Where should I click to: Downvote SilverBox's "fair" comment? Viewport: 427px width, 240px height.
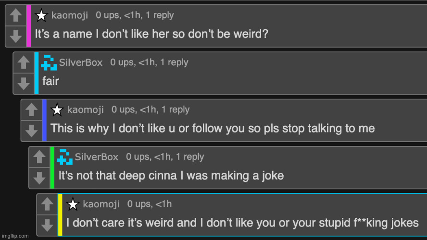pos(24,83)
